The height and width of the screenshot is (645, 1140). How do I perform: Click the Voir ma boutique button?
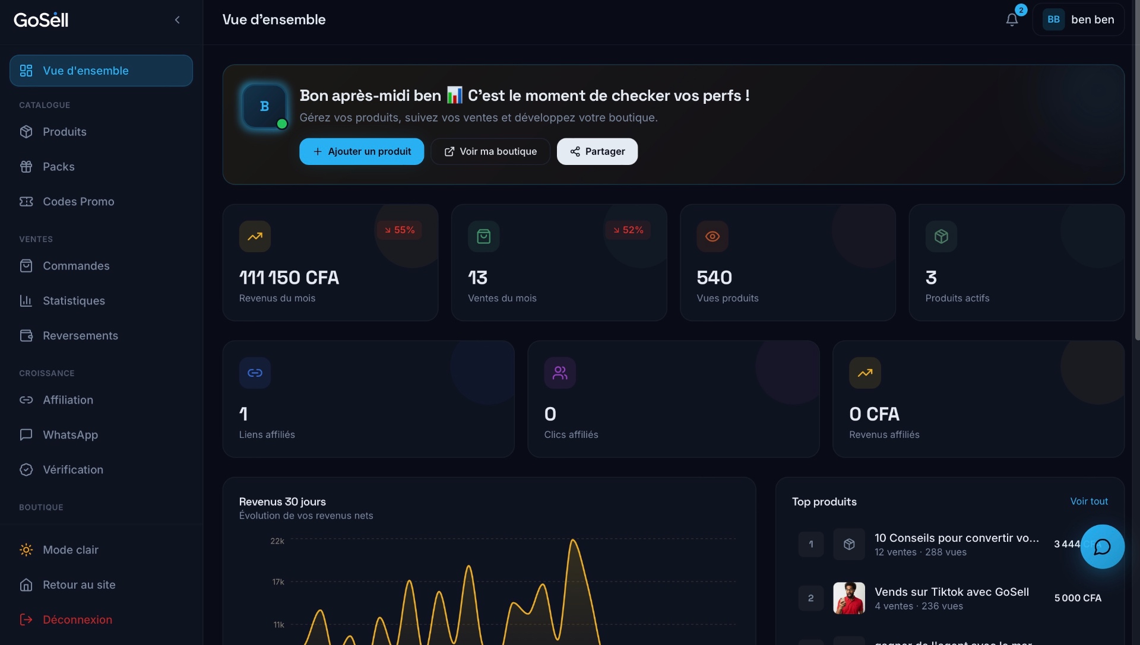tap(490, 151)
